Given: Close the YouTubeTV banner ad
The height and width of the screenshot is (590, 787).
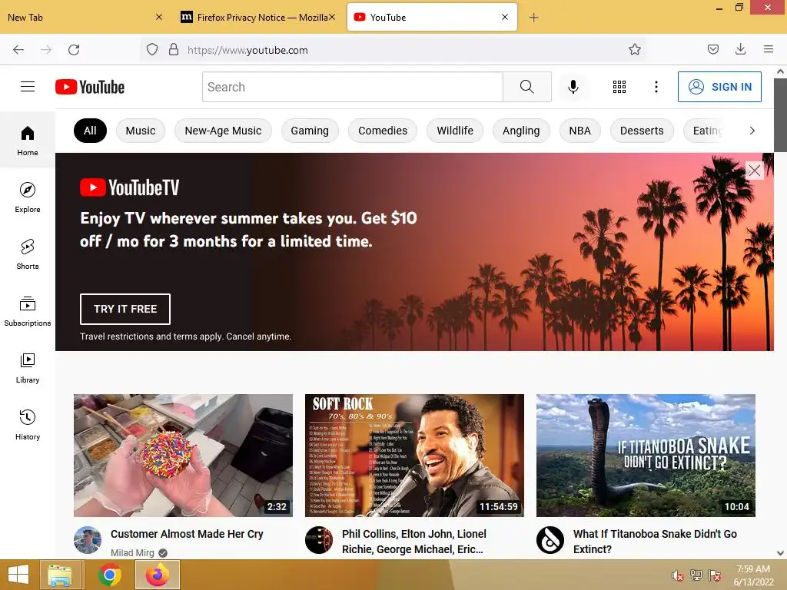Looking at the screenshot, I should pyautogui.click(x=755, y=171).
